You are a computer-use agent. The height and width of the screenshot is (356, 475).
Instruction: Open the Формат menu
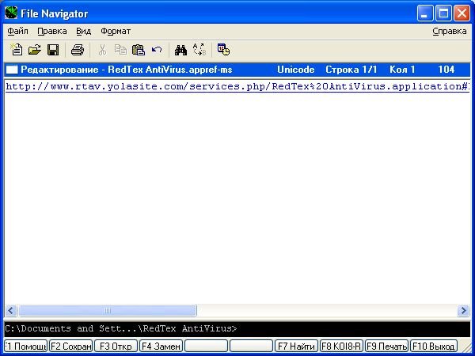click(116, 31)
